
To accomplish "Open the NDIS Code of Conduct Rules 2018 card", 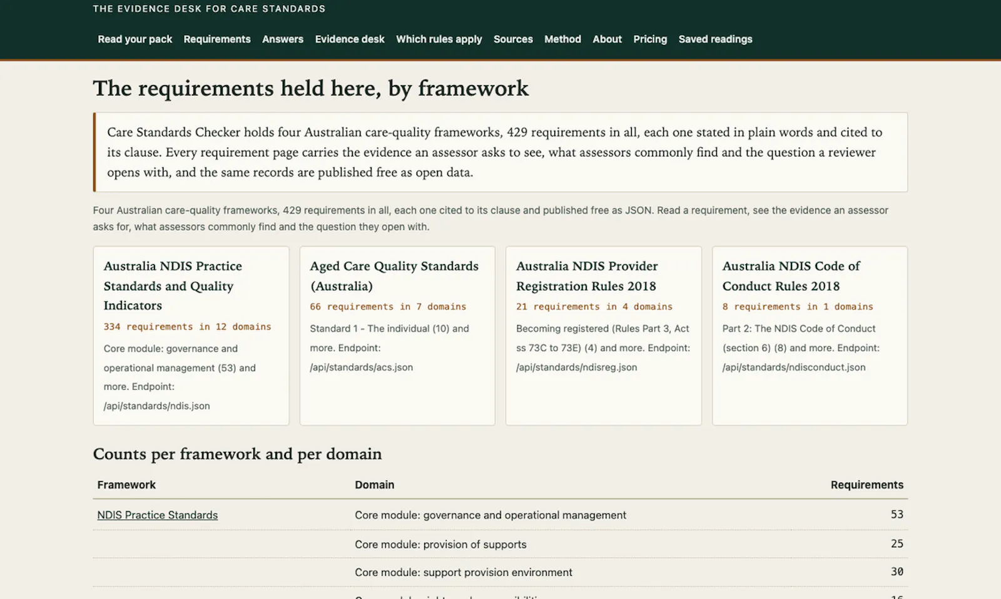I will [x=810, y=335].
